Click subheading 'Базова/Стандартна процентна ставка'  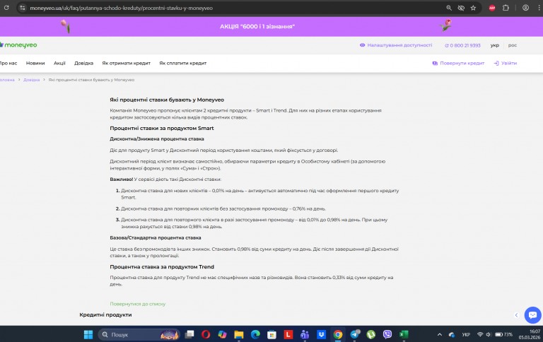[x=155, y=238]
